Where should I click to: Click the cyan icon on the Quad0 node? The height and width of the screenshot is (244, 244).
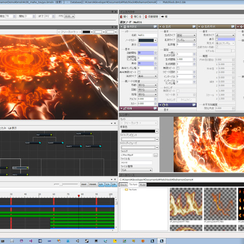click(40, 143)
